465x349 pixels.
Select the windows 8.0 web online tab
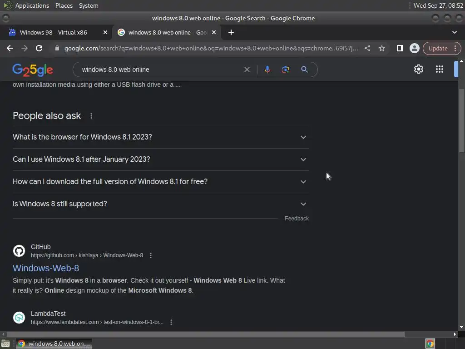(x=167, y=32)
